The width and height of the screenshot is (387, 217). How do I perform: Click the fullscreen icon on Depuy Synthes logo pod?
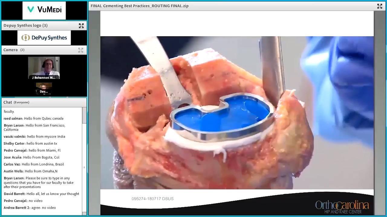[x=81, y=26]
